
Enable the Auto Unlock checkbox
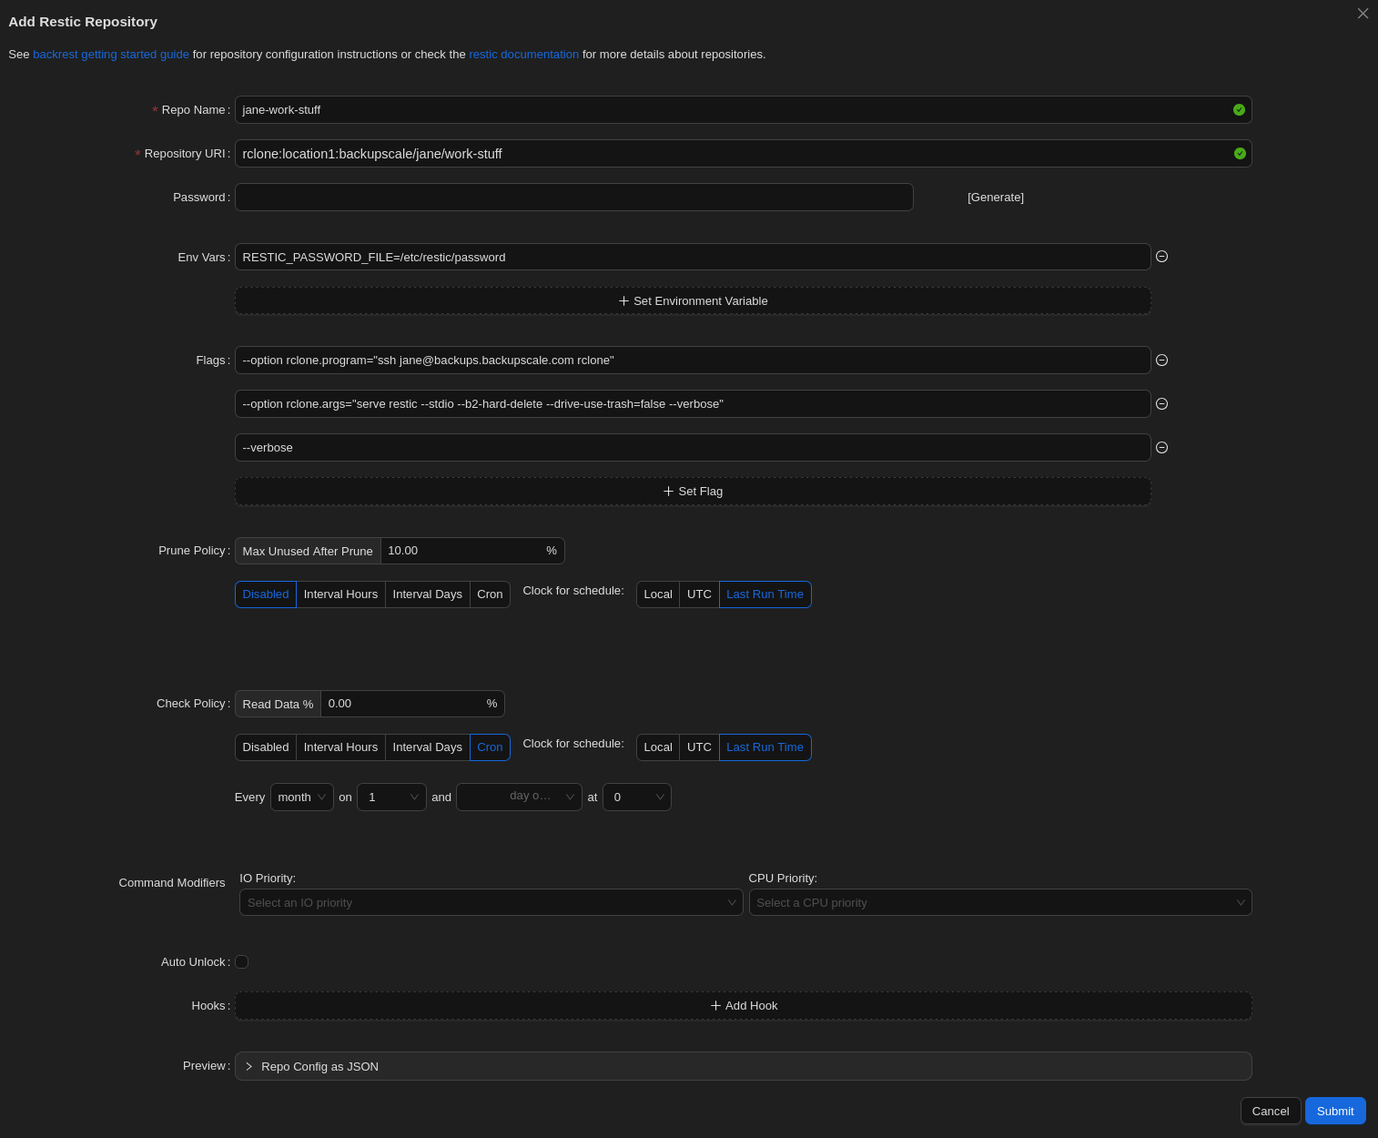[x=241, y=961]
